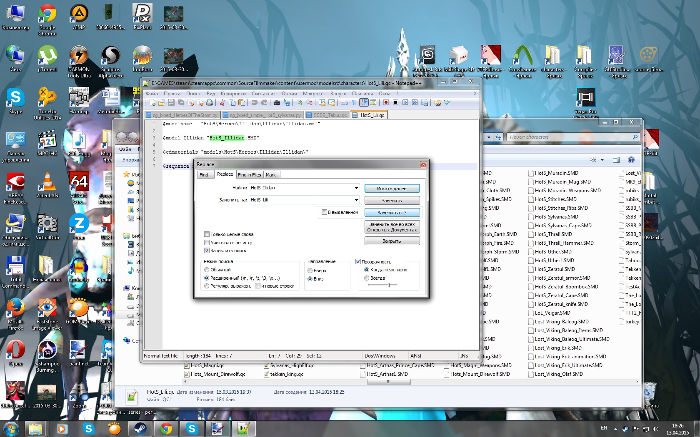The image size is (700, 437).
Task: Toggle Show All Characters pilcrow icon
Action: pyautogui.click(x=354, y=102)
